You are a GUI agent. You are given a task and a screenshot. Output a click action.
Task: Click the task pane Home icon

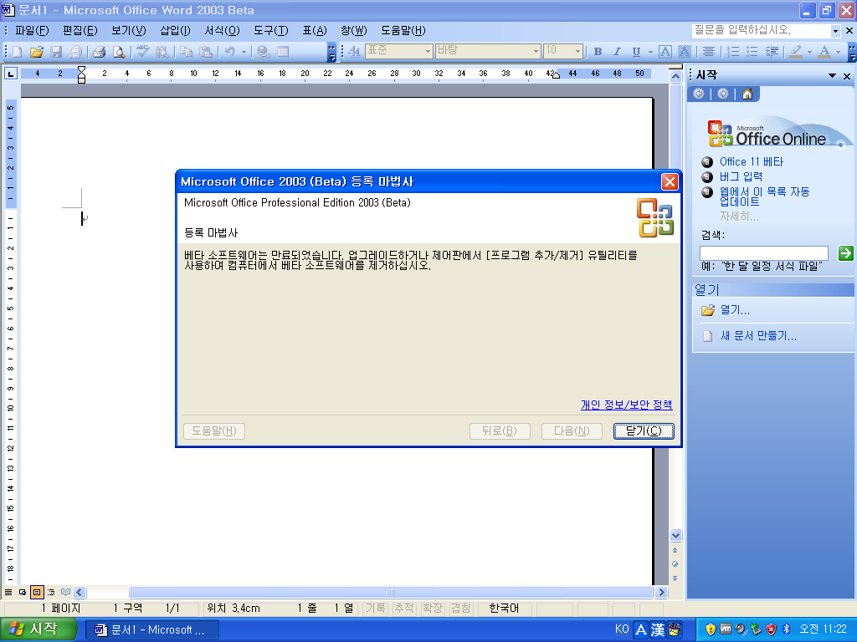coord(747,94)
